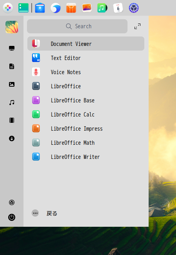
Task: Launch LibreOffice Calc green icon
Action: click(x=36, y=114)
